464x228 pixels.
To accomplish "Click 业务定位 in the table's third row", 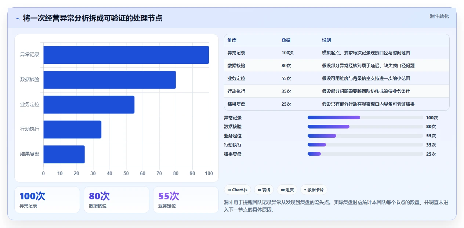I will pos(236,78).
